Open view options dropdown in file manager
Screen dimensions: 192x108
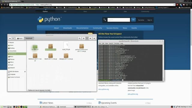click(90, 38)
